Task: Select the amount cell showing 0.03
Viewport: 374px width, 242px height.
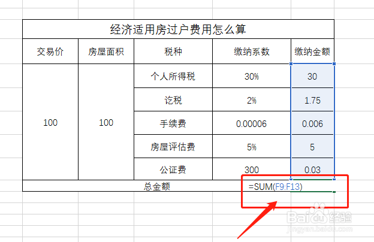Action: click(x=312, y=170)
